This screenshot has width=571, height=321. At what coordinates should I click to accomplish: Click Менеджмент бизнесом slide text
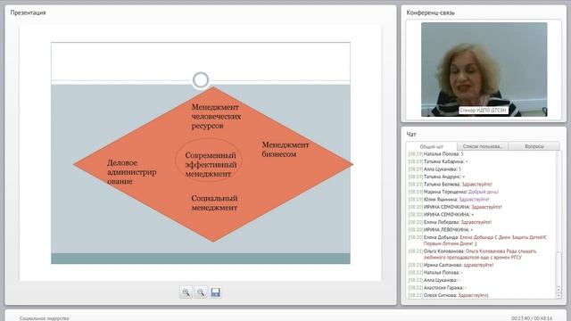click(x=285, y=149)
